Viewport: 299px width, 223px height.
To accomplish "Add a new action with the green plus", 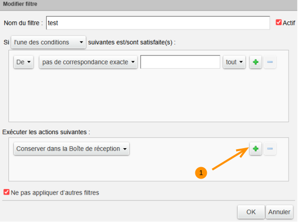I will 255,149.
